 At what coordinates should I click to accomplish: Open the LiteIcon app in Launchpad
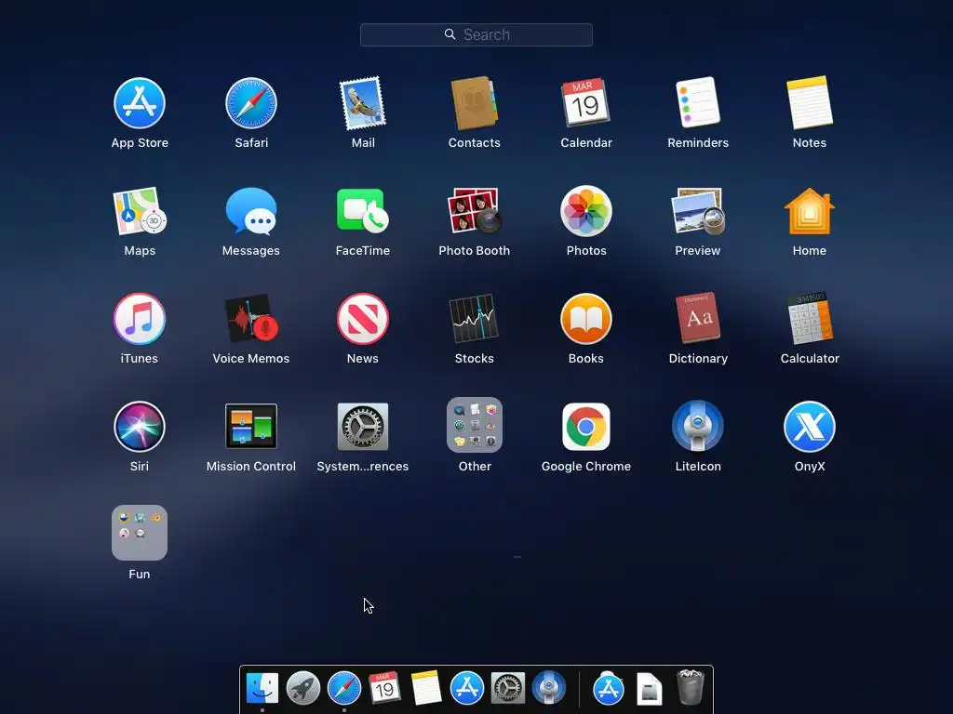[x=698, y=426]
